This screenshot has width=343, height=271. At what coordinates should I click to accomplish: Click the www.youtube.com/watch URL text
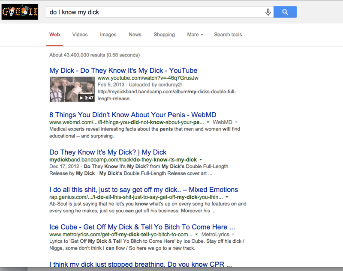point(148,78)
